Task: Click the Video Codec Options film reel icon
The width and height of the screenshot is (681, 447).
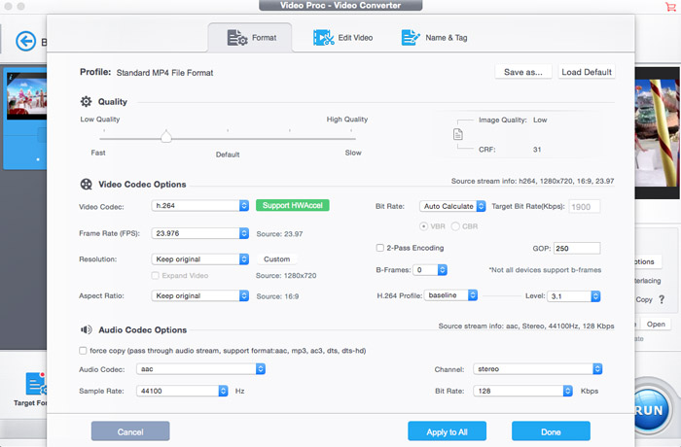Action: coord(86,184)
